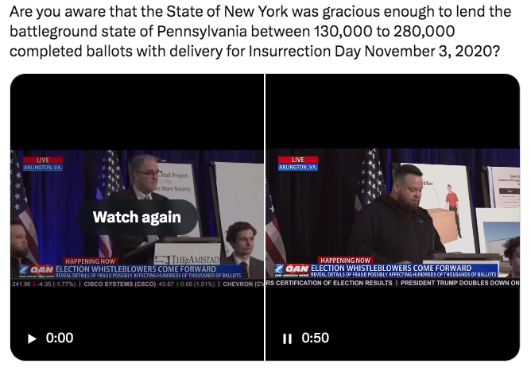Click Election Whistleblowers headline in left video

136,269
